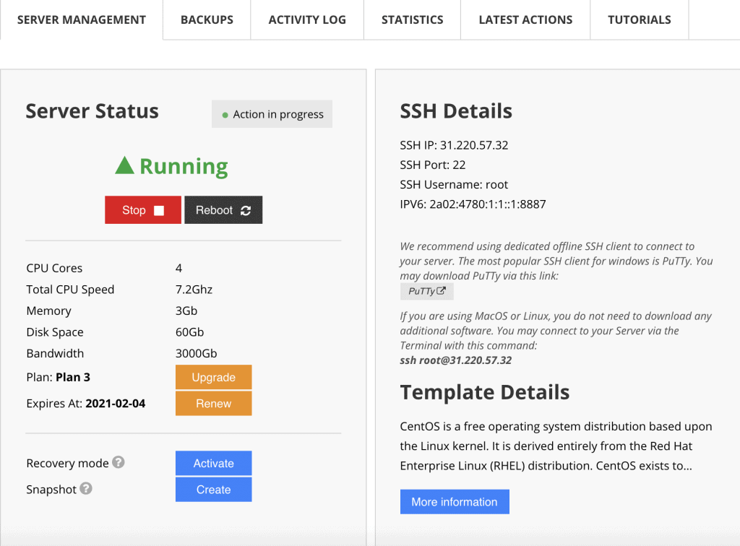Select the Server Management tab

(81, 19)
